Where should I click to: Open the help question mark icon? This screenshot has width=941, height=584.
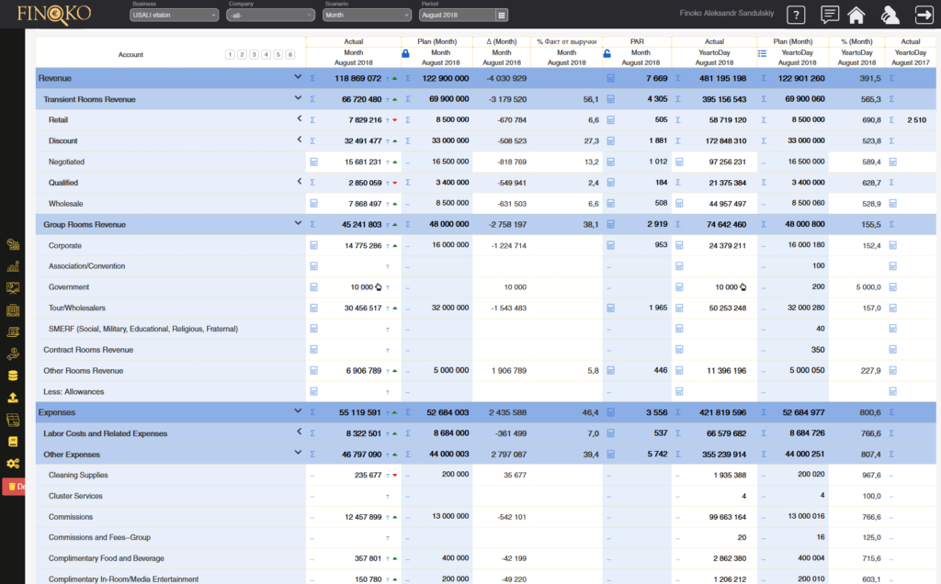click(x=797, y=15)
